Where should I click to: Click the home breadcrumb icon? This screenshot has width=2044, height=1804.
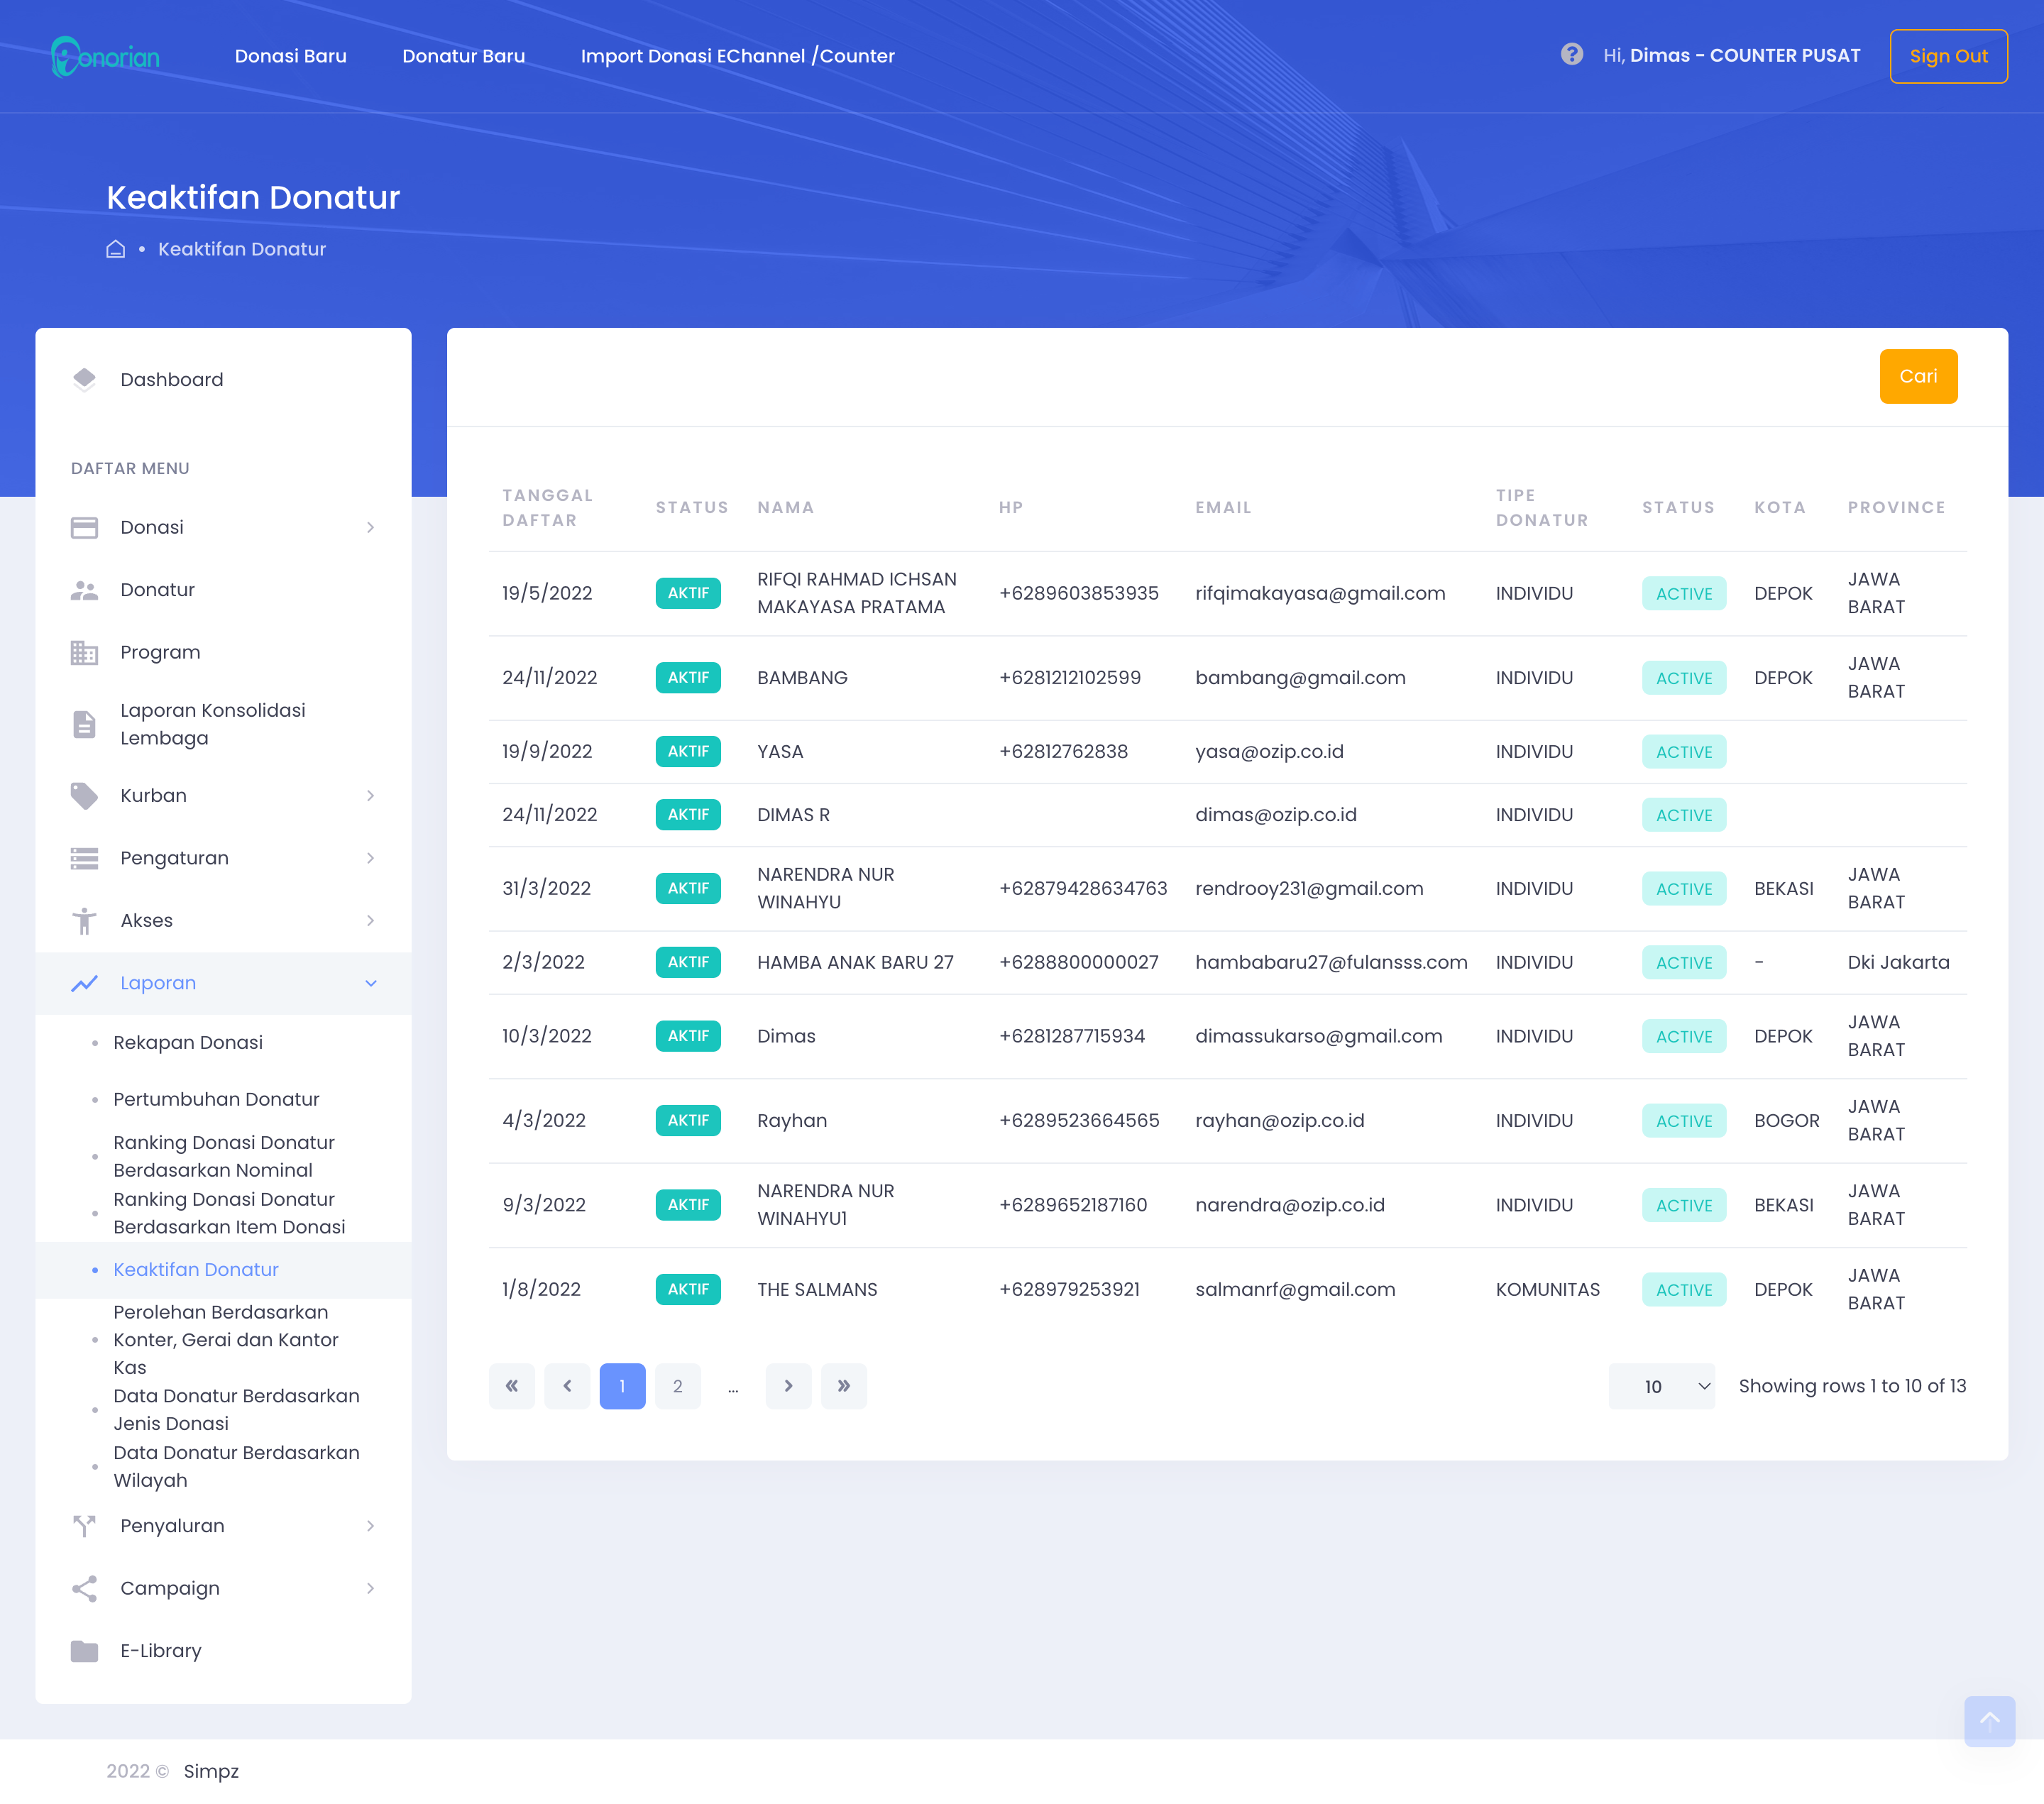click(x=116, y=249)
